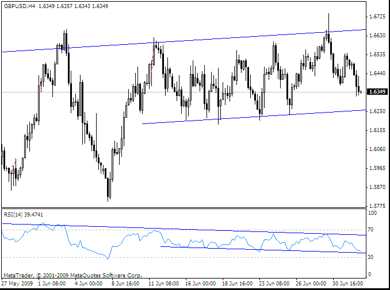Viewport: 390px width, 290px height.
Task: Click the 1.5775 price level label
Action: click(x=377, y=206)
